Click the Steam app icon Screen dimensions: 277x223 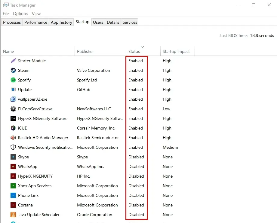[13, 70]
